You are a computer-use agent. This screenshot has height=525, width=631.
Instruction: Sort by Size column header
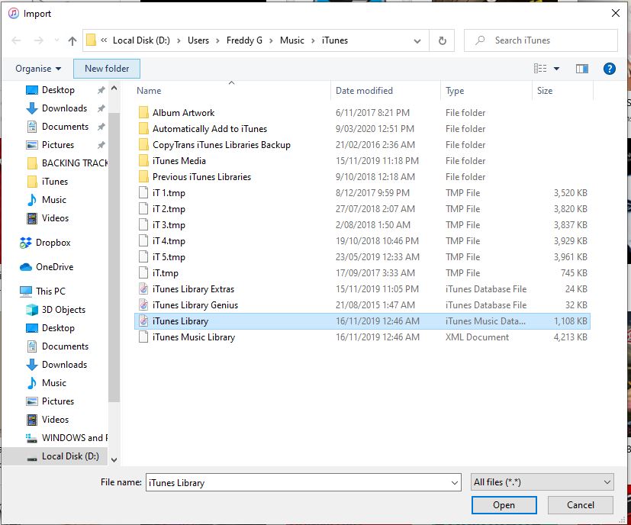[x=545, y=91]
